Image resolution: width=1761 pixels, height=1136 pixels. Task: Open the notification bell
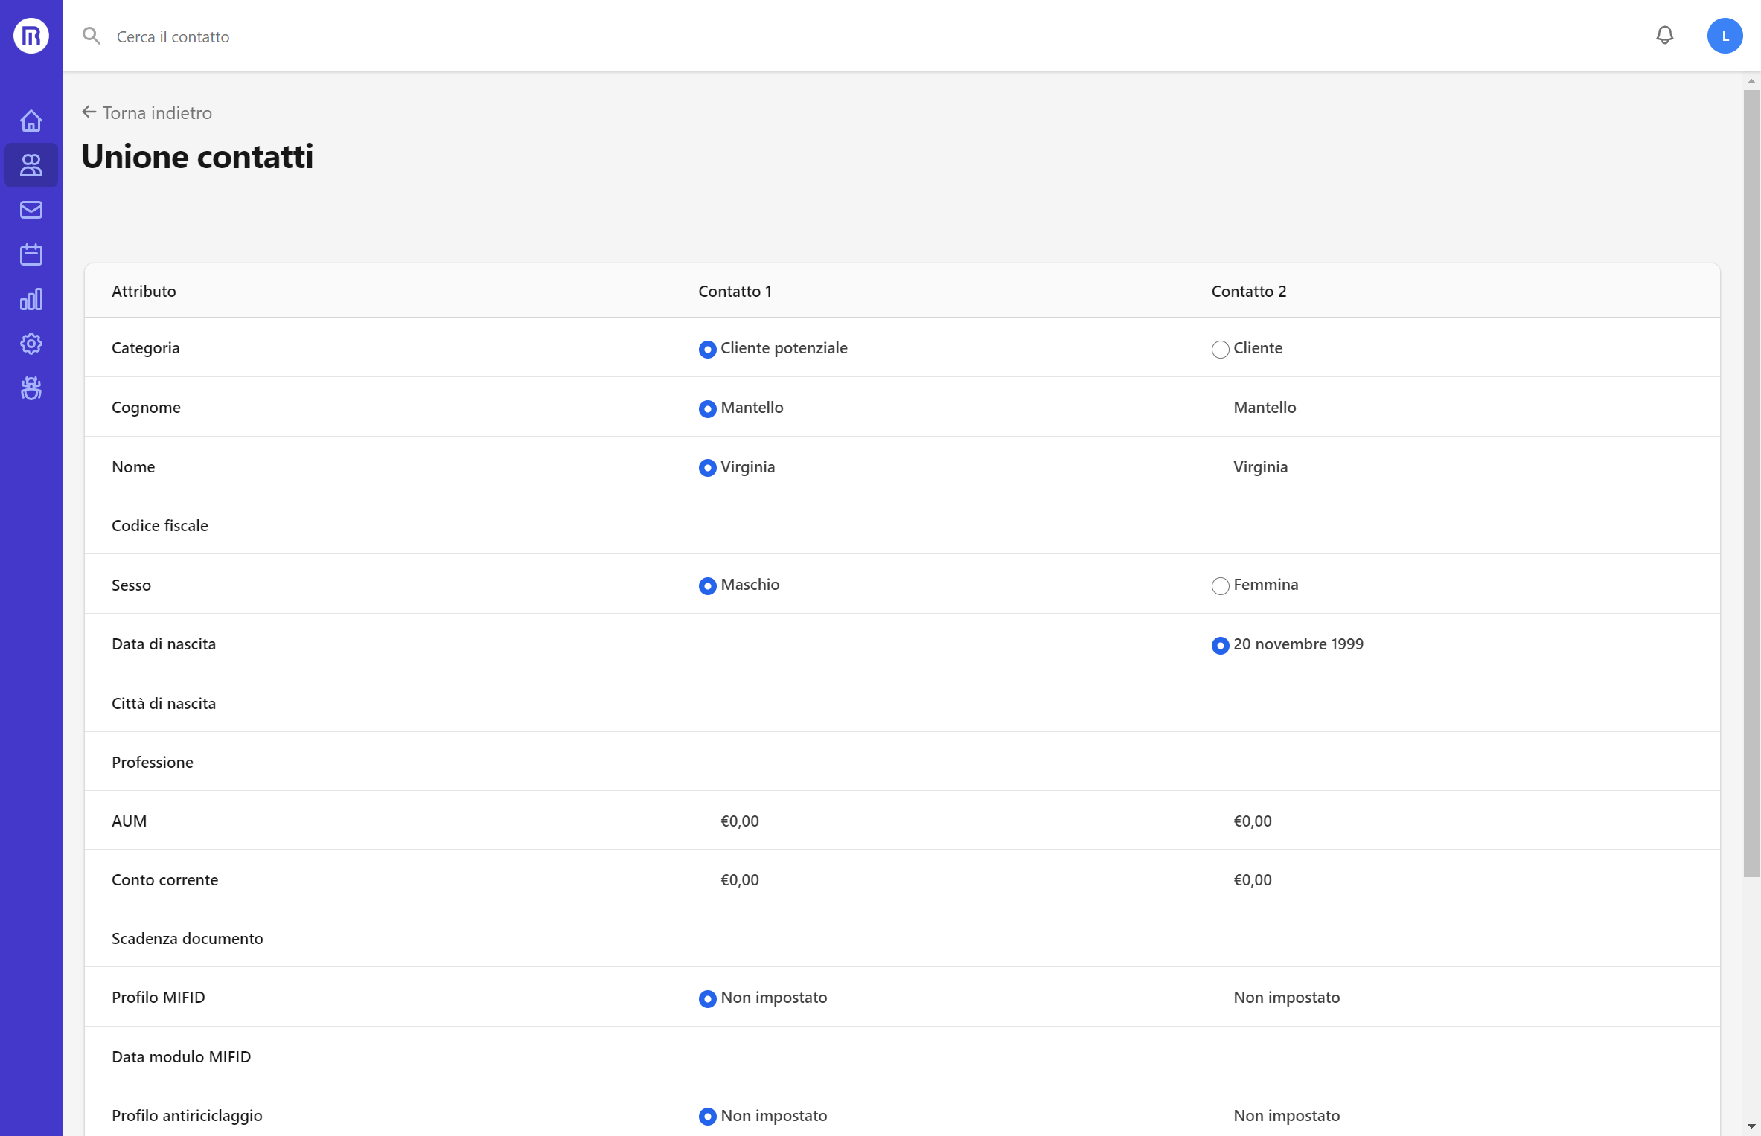click(x=1665, y=35)
